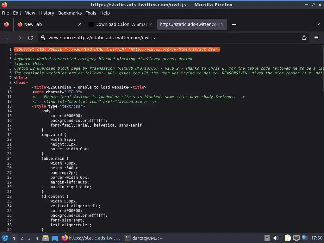The height and width of the screenshot is (243, 324).
Task: Click the 'E2Guardian - Unable to load website' title text
Action: (88, 87)
